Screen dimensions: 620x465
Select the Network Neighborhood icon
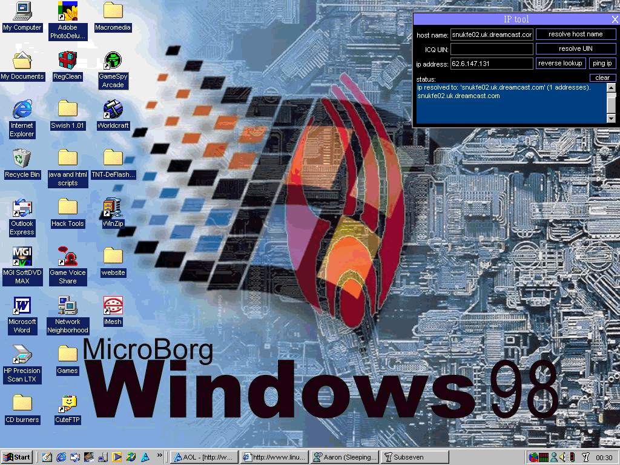pos(67,306)
